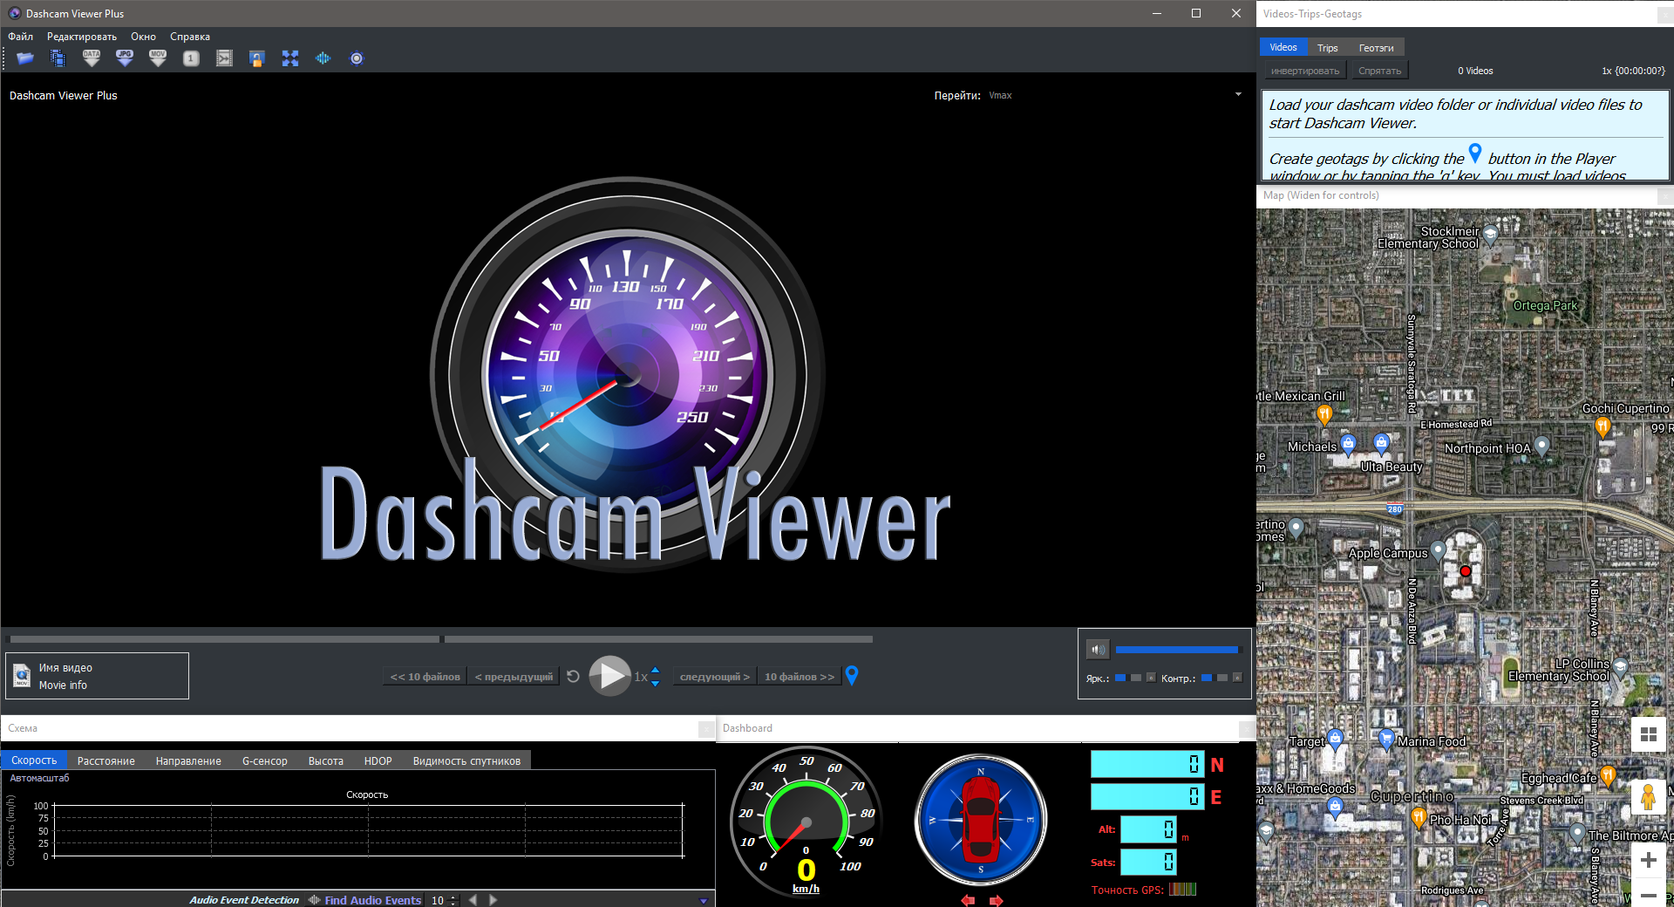The width and height of the screenshot is (1674, 907).
Task: Increase audio events count spinner
Action: (x=453, y=897)
